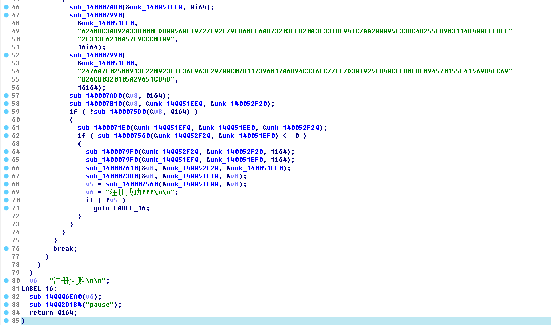Open sub_140007AD0 call on line 57
This screenshot has height=325, width=551.
coord(96,95)
